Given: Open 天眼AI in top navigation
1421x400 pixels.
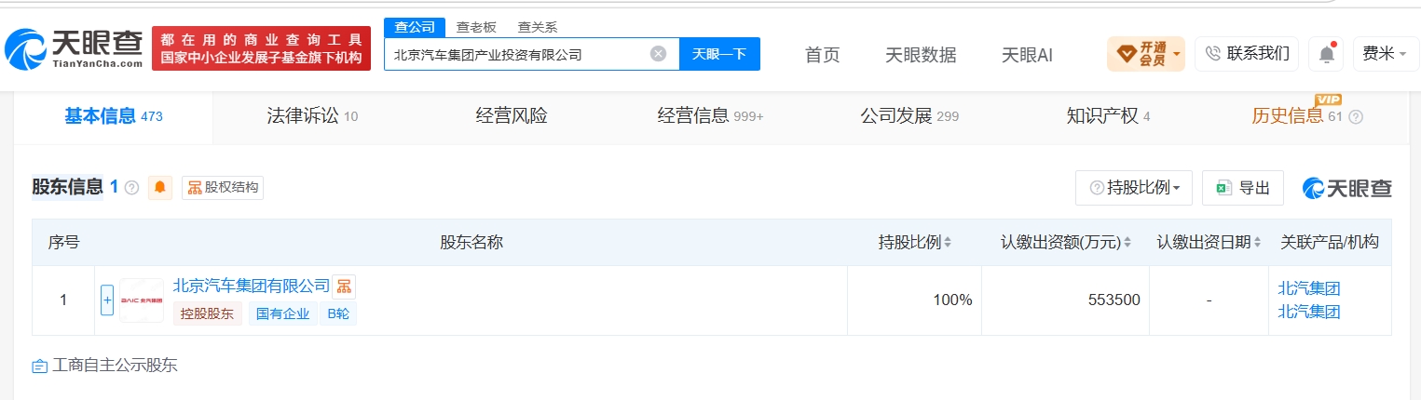Looking at the screenshot, I should coord(1027,55).
